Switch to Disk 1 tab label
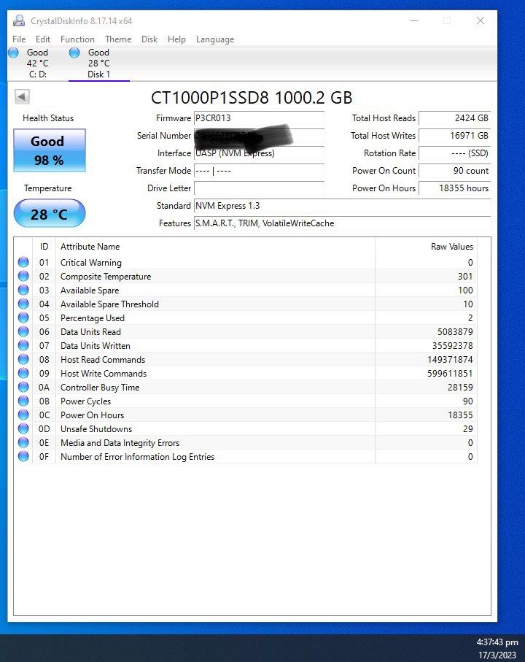This screenshot has height=662, width=525. (x=98, y=74)
